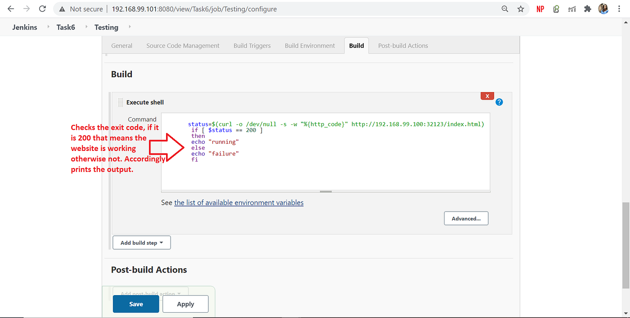Switch to the General tab

coord(121,45)
